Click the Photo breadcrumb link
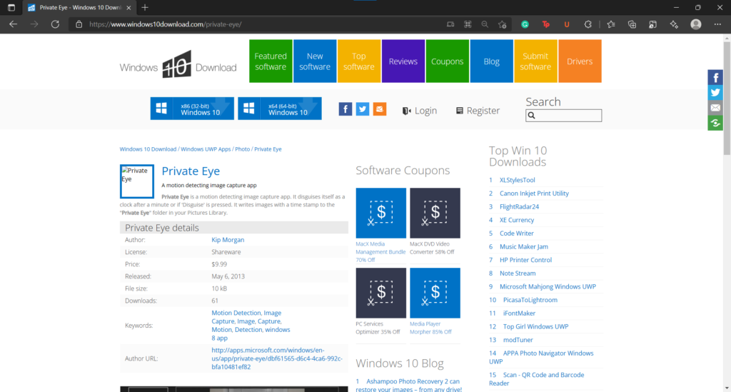 click(243, 149)
